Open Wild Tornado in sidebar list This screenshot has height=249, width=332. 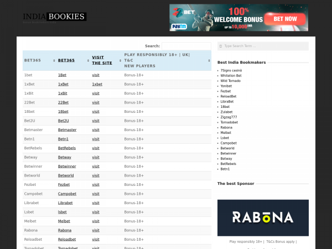pos(230,81)
